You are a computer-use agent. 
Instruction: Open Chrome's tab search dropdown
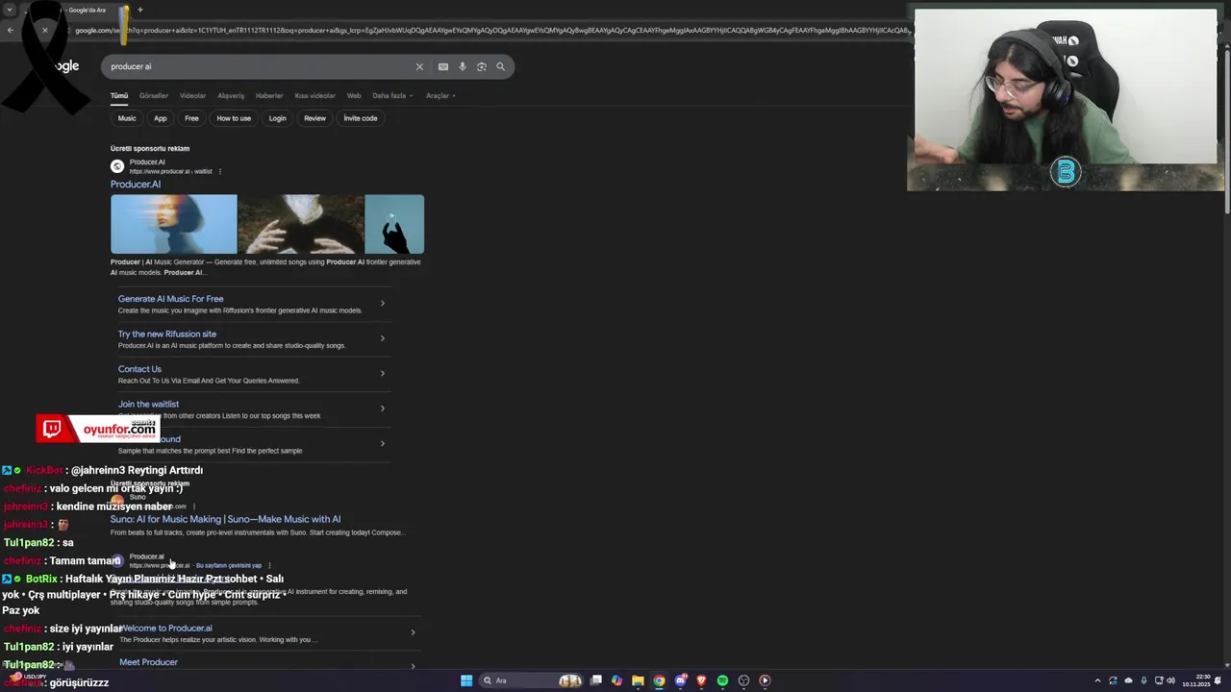10,10
